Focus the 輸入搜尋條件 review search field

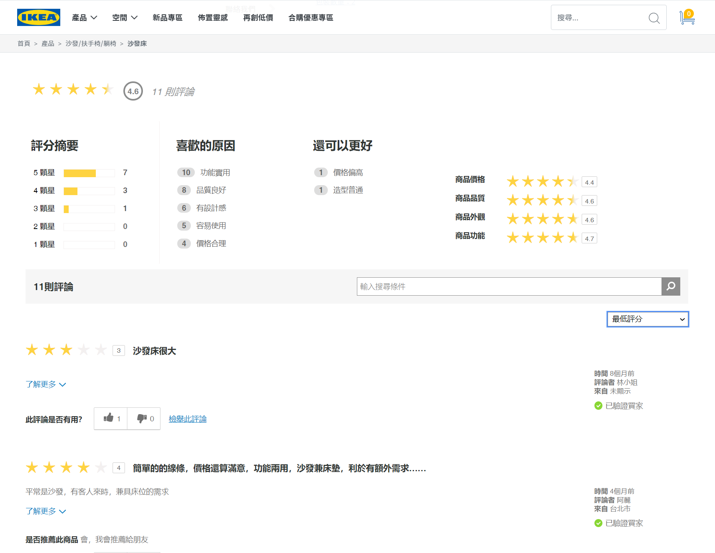pos(509,286)
